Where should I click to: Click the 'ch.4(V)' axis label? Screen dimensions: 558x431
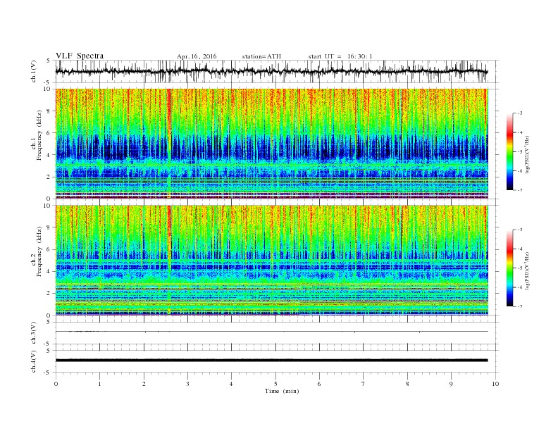(x=34, y=361)
